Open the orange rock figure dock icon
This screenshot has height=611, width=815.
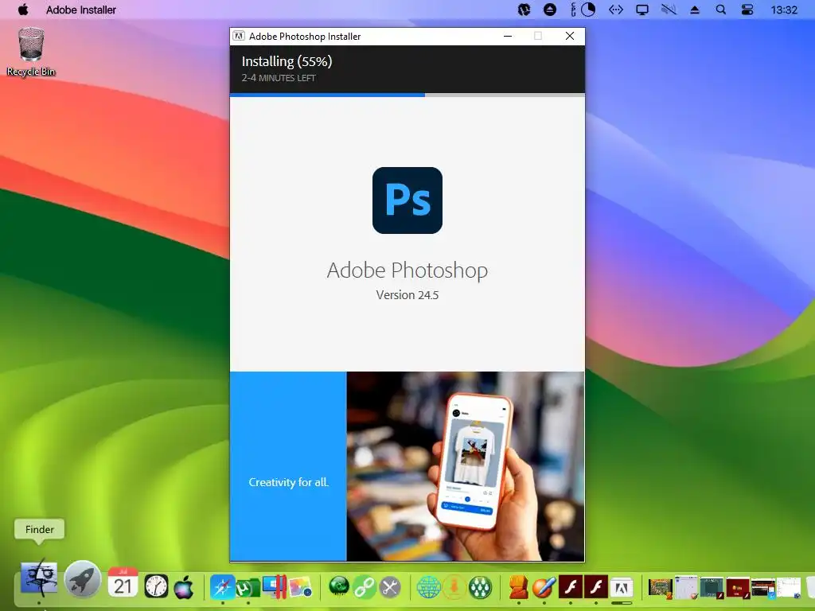(x=519, y=587)
